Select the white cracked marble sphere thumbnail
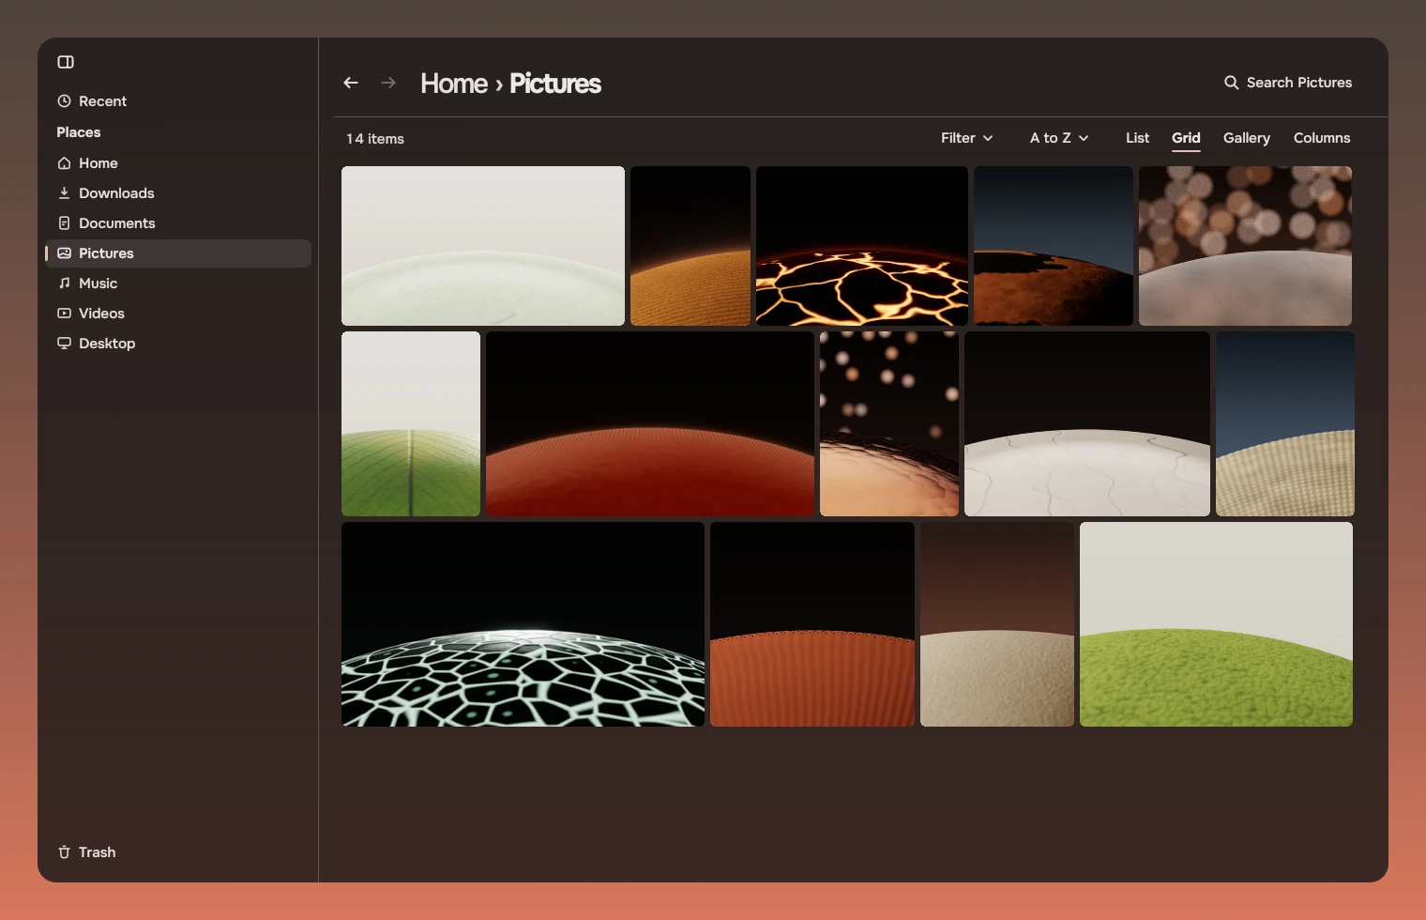The height and width of the screenshot is (920, 1426). tap(1087, 423)
